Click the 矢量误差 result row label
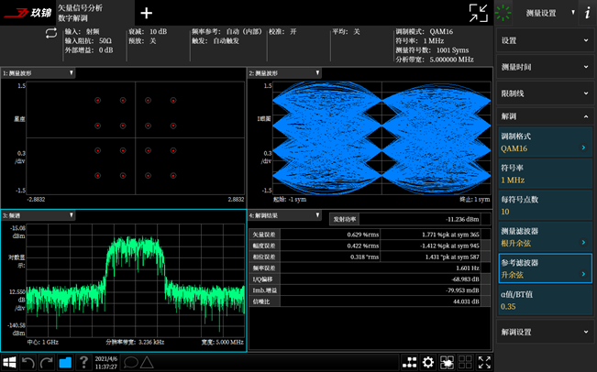Image resolution: width=597 pixels, height=372 pixels. [264, 235]
